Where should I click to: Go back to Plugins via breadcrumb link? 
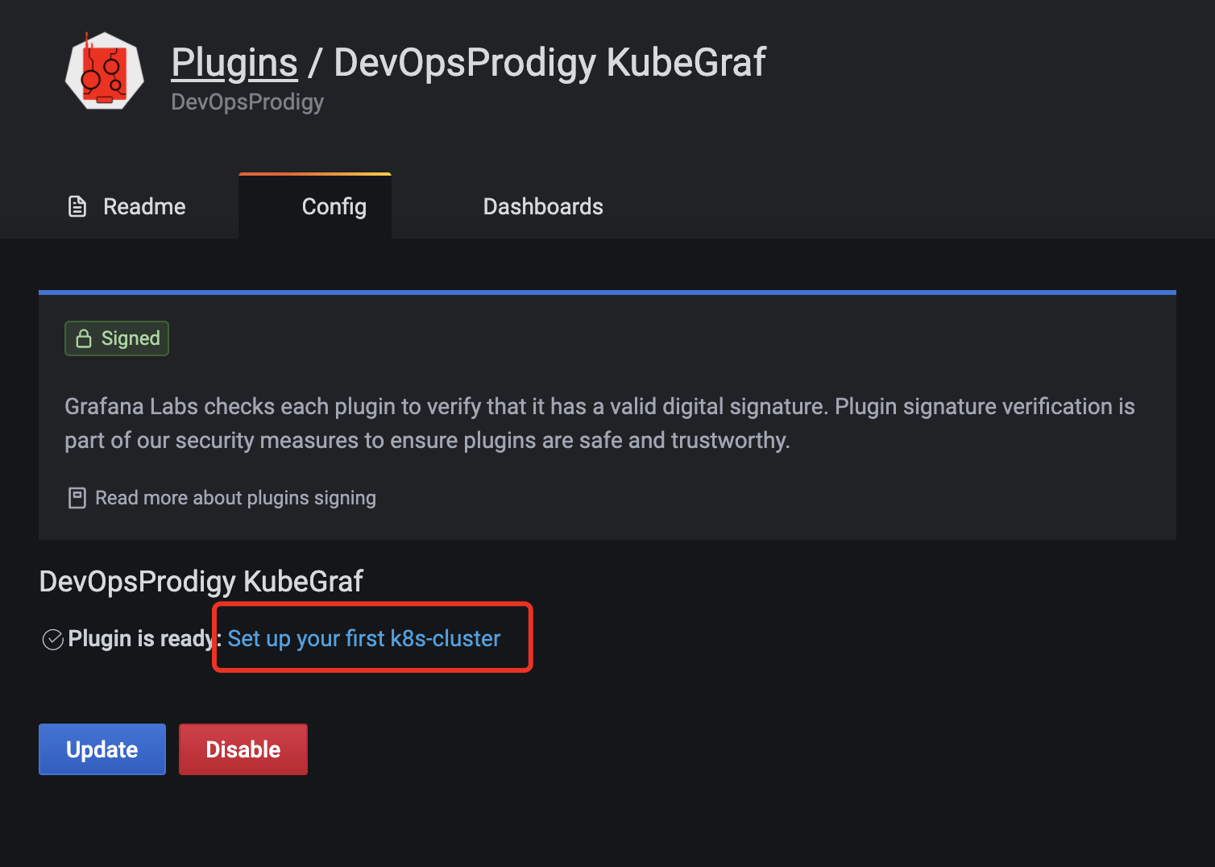234,63
